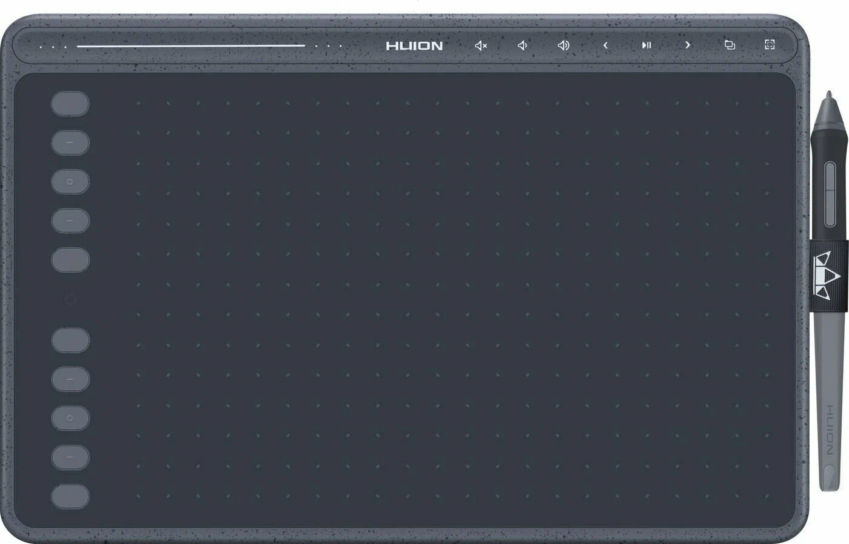Viewport: 849px width, 544px height.
Task: Tap the HUION logo on the top bar
Action: point(414,45)
